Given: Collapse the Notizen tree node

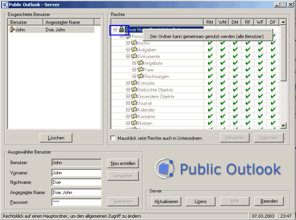Looking at the screenshot, I should tap(128, 123).
